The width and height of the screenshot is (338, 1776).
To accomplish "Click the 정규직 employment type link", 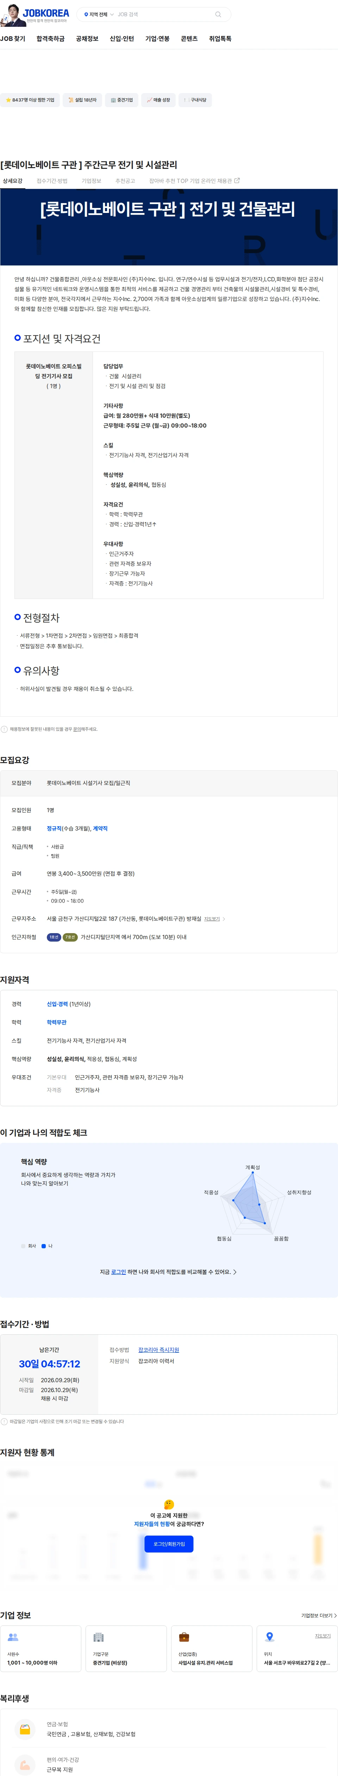I will pos(54,828).
